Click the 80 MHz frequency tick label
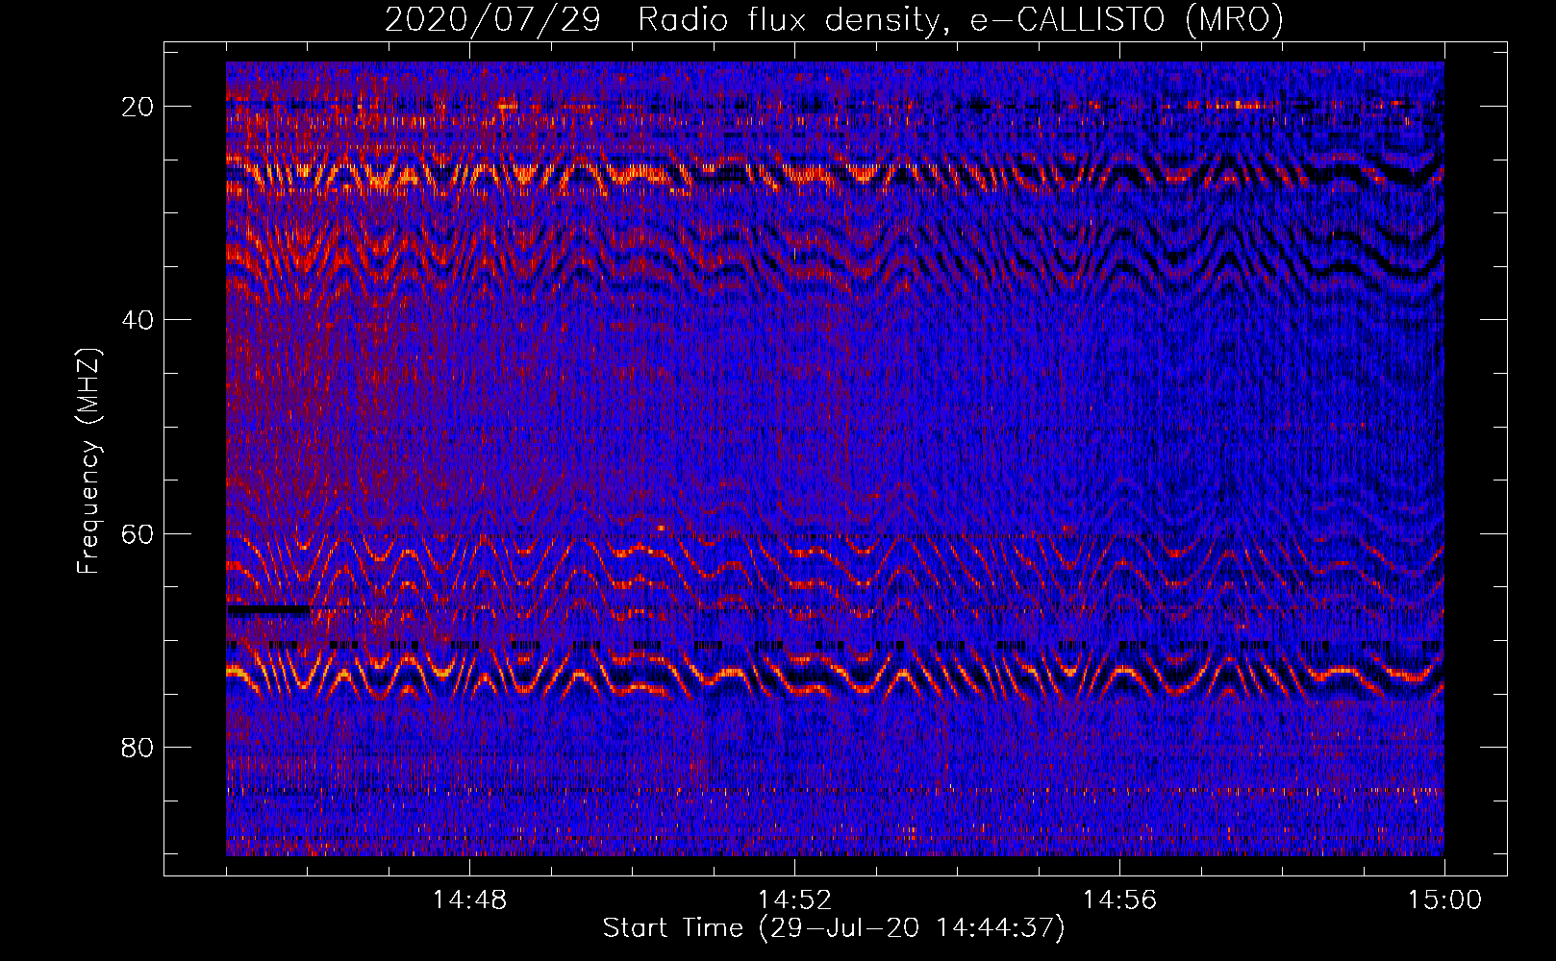This screenshot has height=961, width=1556. (138, 748)
